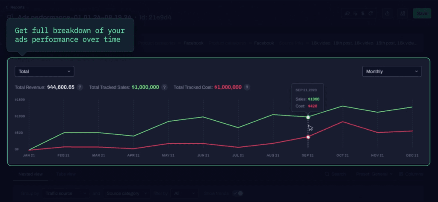Click the green sales point on SEP 21
The image size is (438, 202).
308,117
